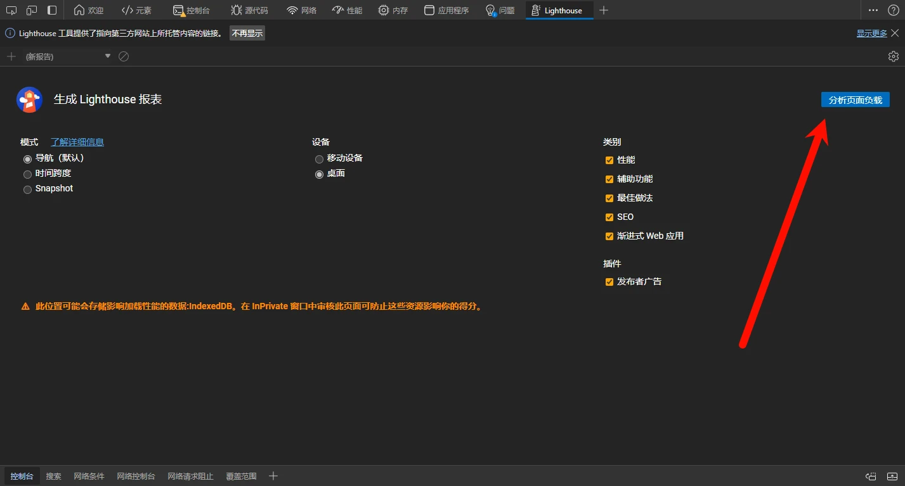The width and height of the screenshot is (905, 486).
Task: Click add tool plus icon after Lighthouse tab
Action: 604,10
